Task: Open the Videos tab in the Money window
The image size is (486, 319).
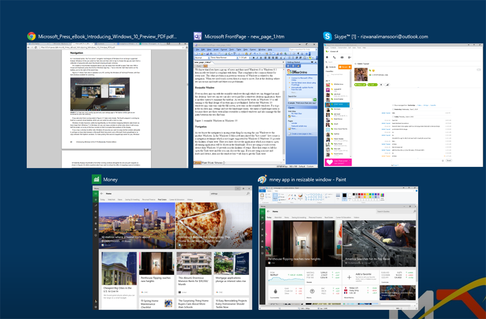Action: pyautogui.click(x=190, y=200)
